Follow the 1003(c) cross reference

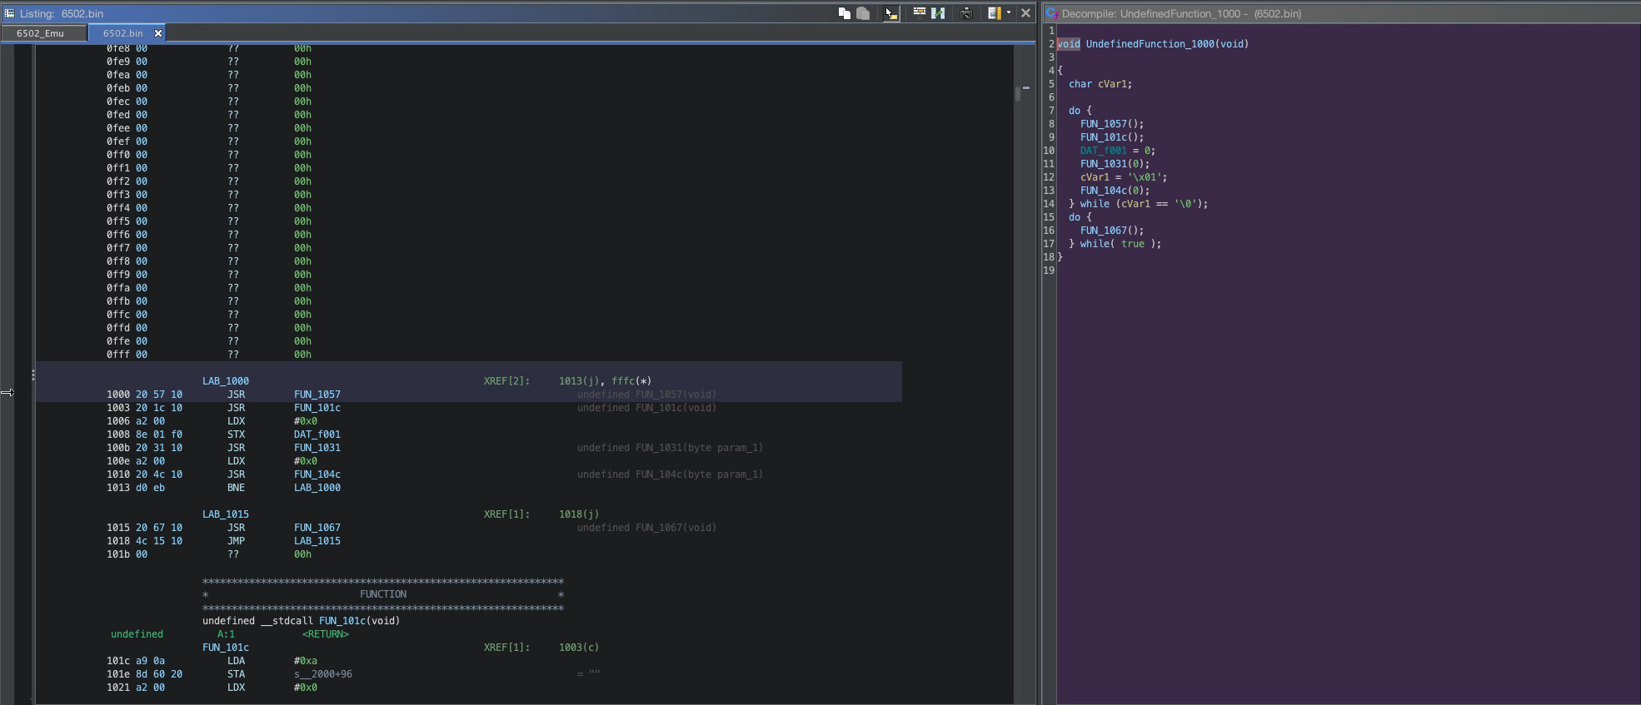click(x=579, y=648)
